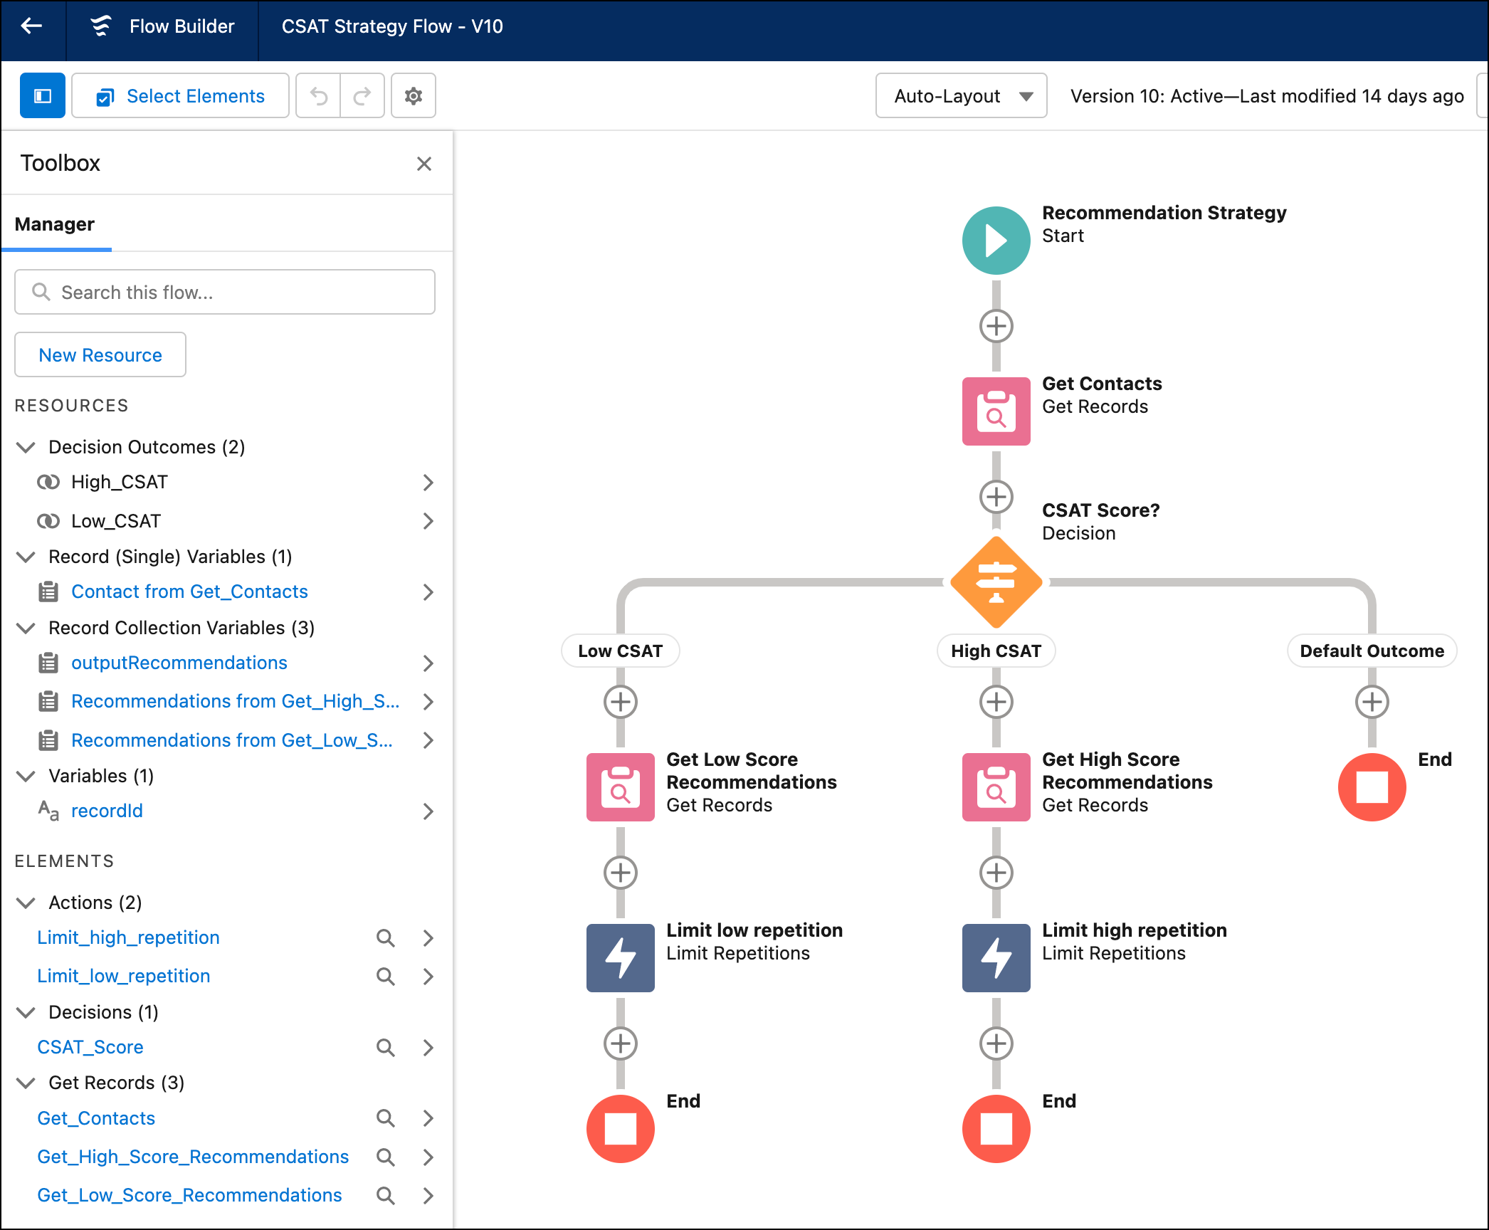Click the Recommendation Strategy Start node
This screenshot has width=1489, height=1230.
[996, 241]
